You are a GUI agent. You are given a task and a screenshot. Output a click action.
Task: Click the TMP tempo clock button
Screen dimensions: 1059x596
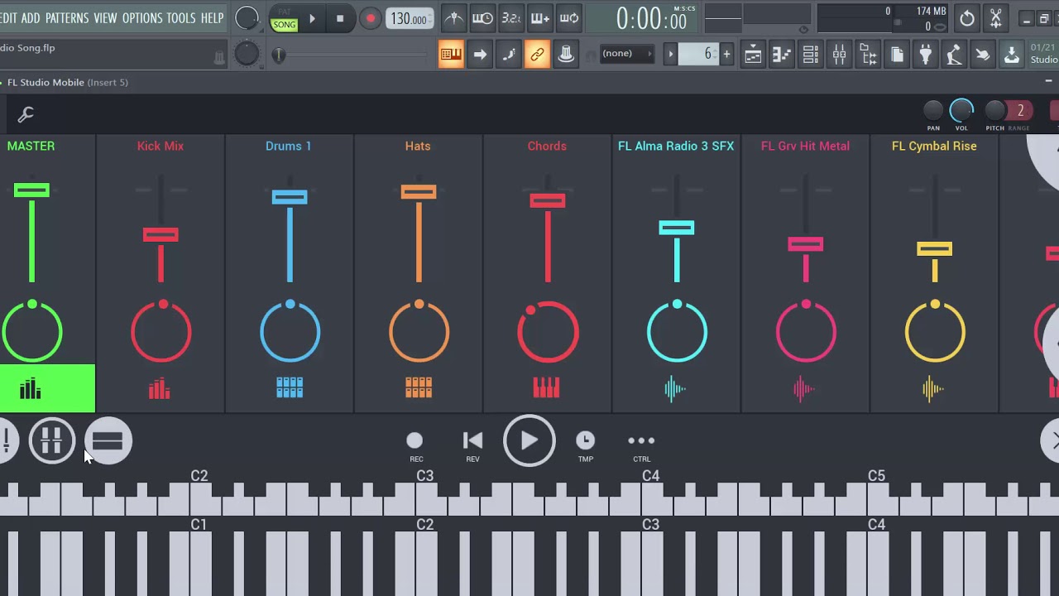(585, 445)
